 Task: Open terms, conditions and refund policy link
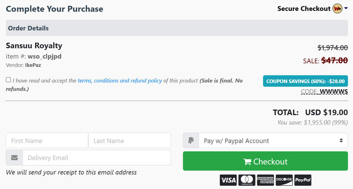pos(120,81)
